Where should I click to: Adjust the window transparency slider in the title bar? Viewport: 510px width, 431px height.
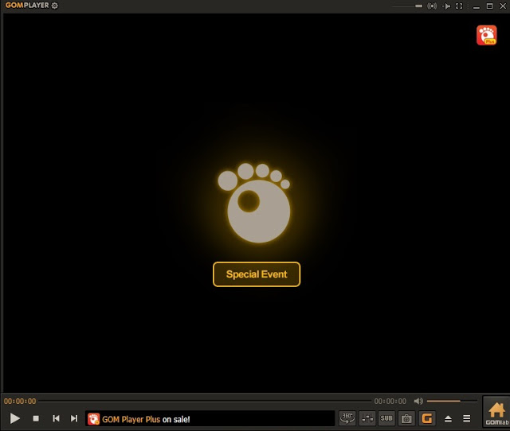point(407,6)
